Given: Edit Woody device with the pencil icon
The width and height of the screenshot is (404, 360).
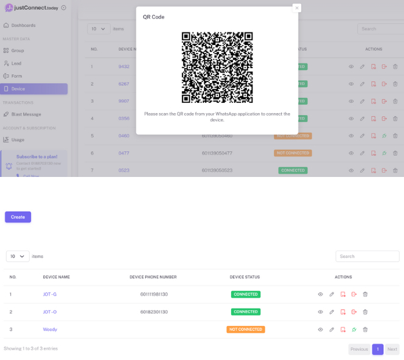Looking at the screenshot, I should pos(332,330).
